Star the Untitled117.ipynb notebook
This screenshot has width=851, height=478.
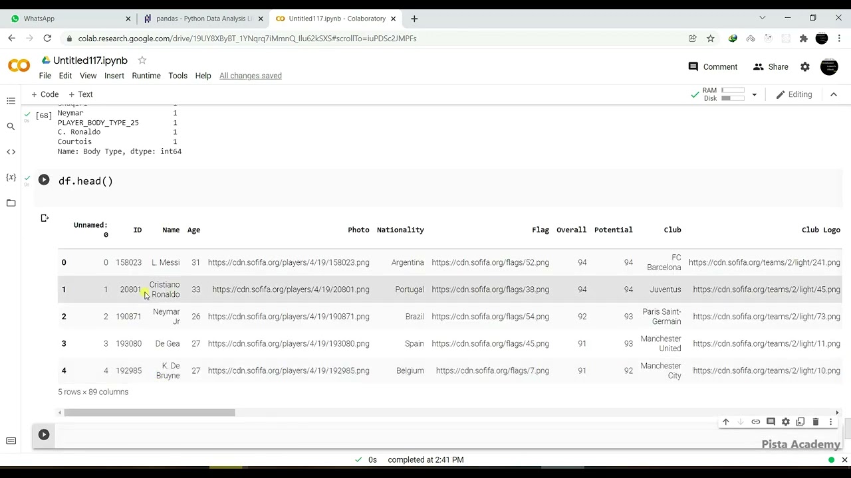point(142,60)
